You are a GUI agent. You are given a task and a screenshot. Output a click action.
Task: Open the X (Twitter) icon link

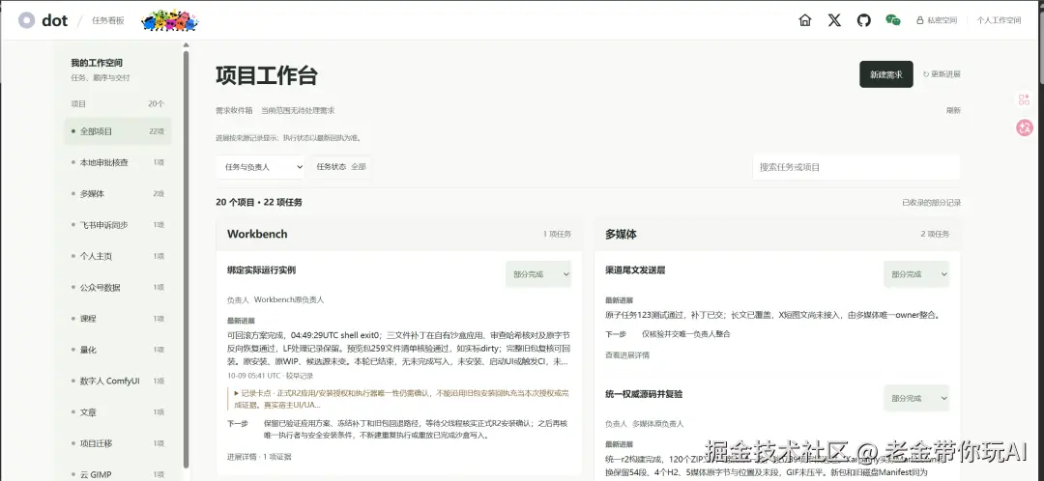834,20
